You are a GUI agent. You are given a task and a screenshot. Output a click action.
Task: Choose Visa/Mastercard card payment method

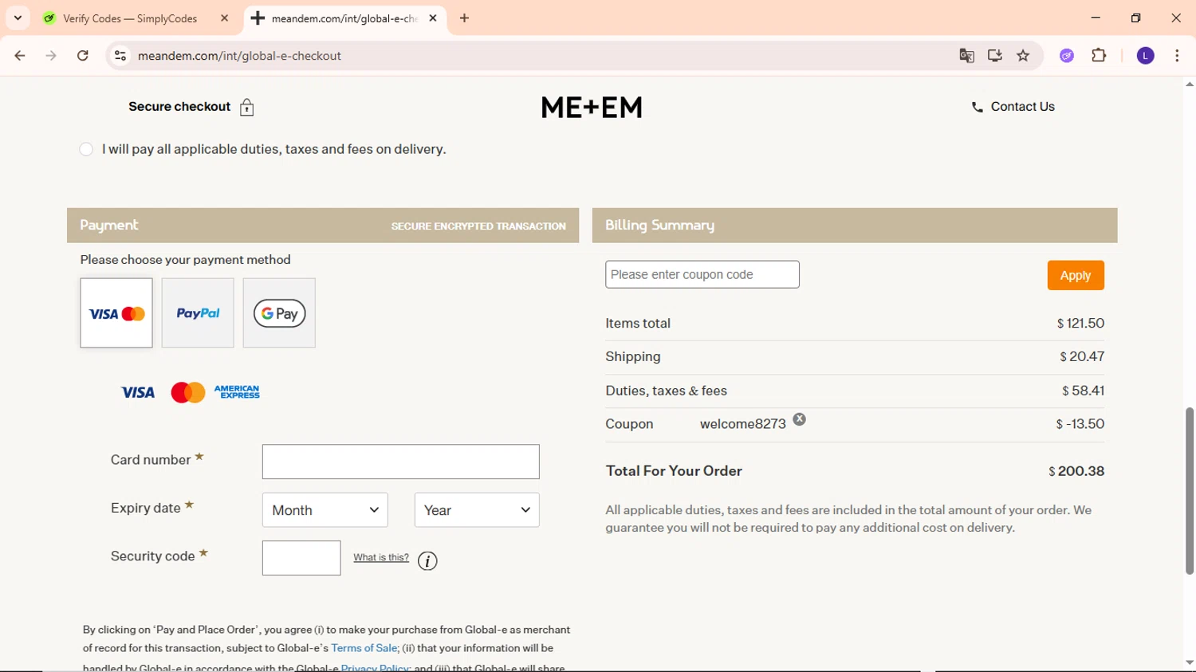tap(116, 313)
